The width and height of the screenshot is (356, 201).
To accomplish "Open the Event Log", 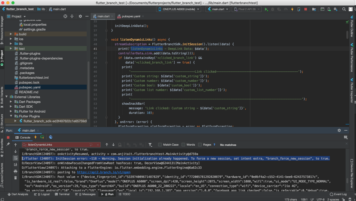I will click(x=338, y=194).
